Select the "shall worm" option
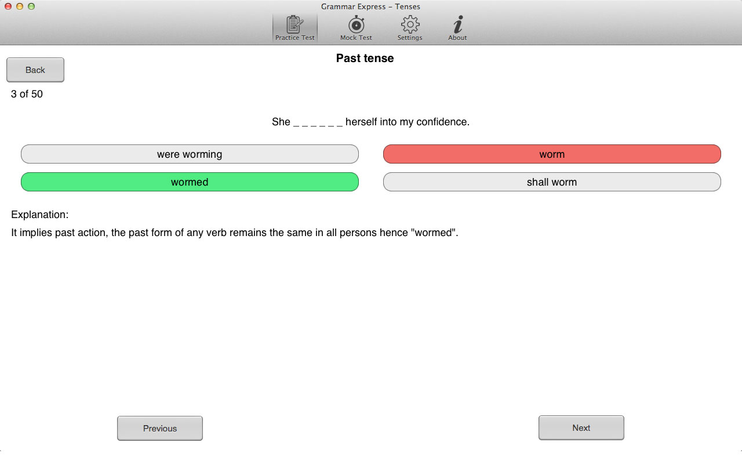The height and width of the screenshot is (464, 742). [552, 182]
